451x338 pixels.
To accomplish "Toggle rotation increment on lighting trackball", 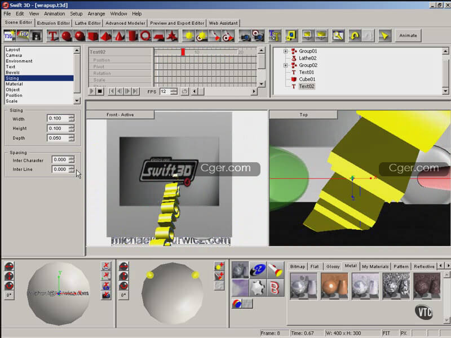I will click(x=123, y=295).
